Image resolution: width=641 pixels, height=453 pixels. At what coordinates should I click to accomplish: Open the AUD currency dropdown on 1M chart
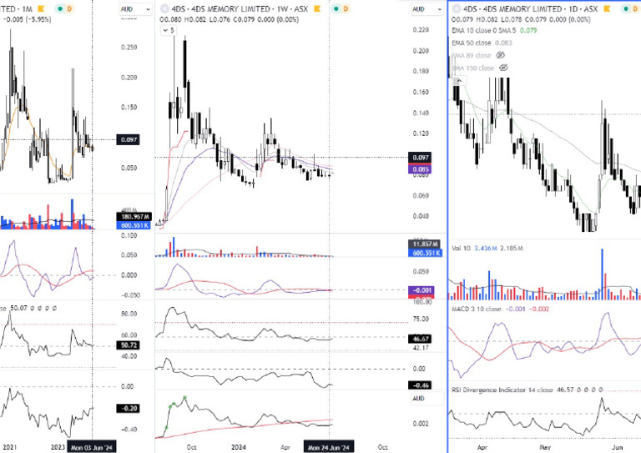(136, 9)
